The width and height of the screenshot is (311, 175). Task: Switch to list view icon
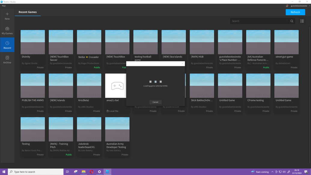(x=302, y=21)
